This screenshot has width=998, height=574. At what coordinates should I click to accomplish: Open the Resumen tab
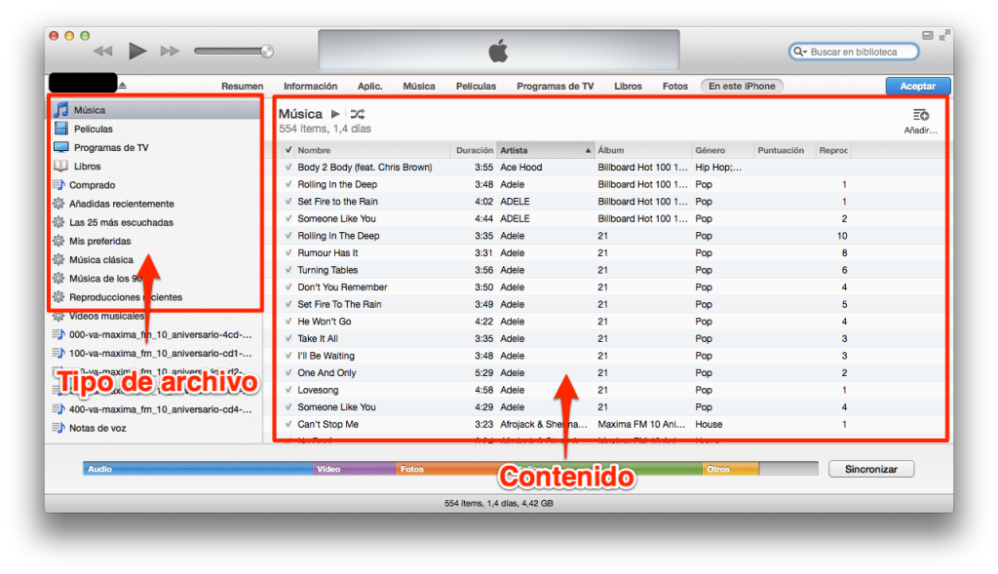(x=242, y=86)
